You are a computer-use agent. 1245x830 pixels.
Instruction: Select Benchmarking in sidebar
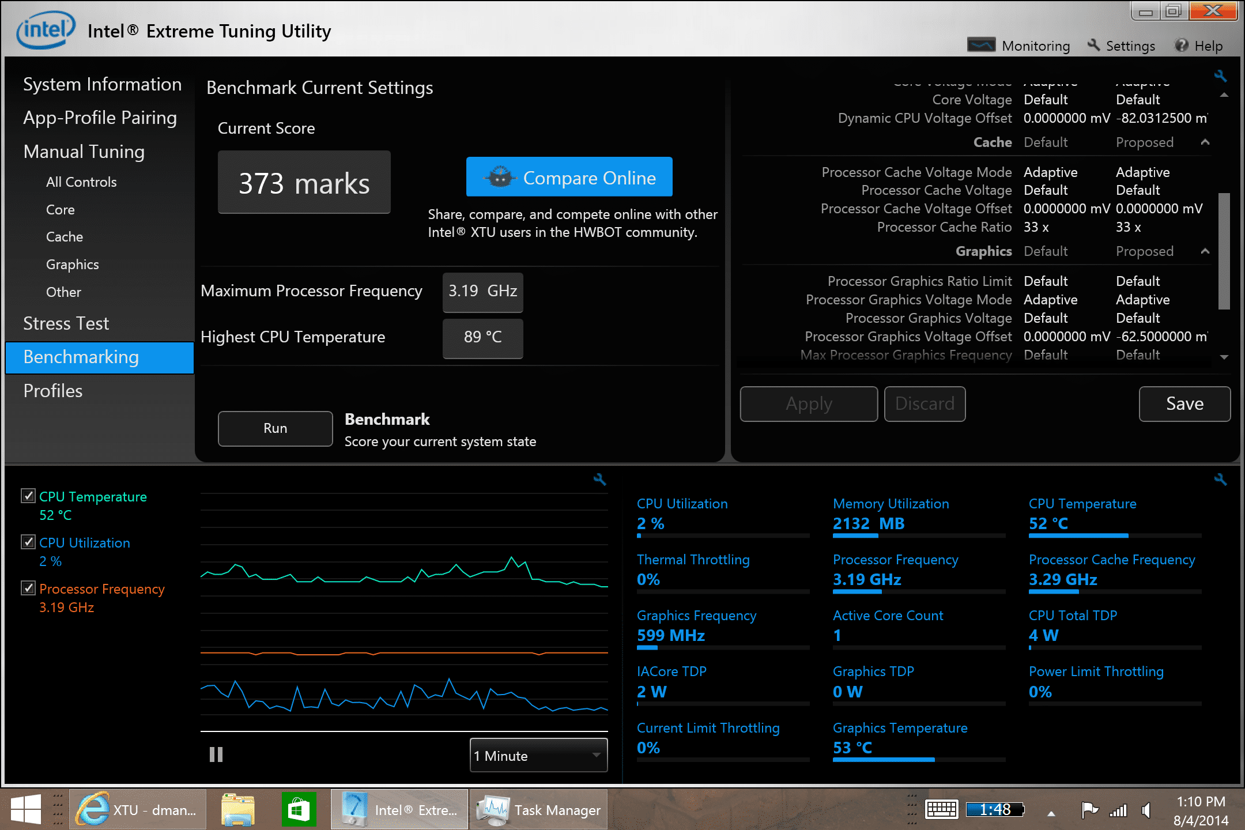(x=99, y=357)
